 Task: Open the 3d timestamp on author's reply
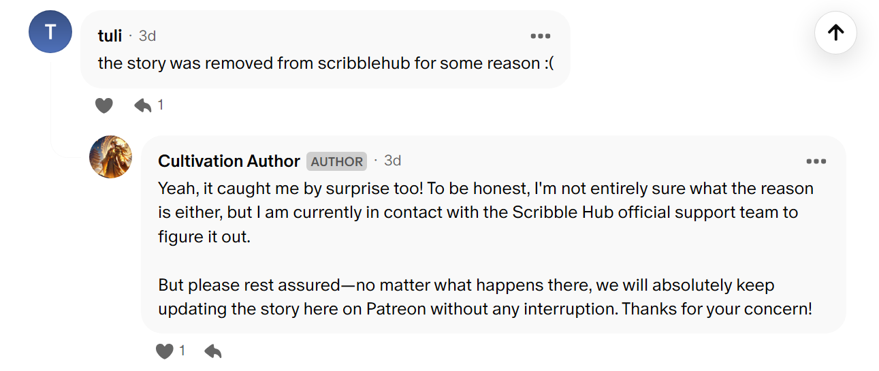(x=392, y=161)
